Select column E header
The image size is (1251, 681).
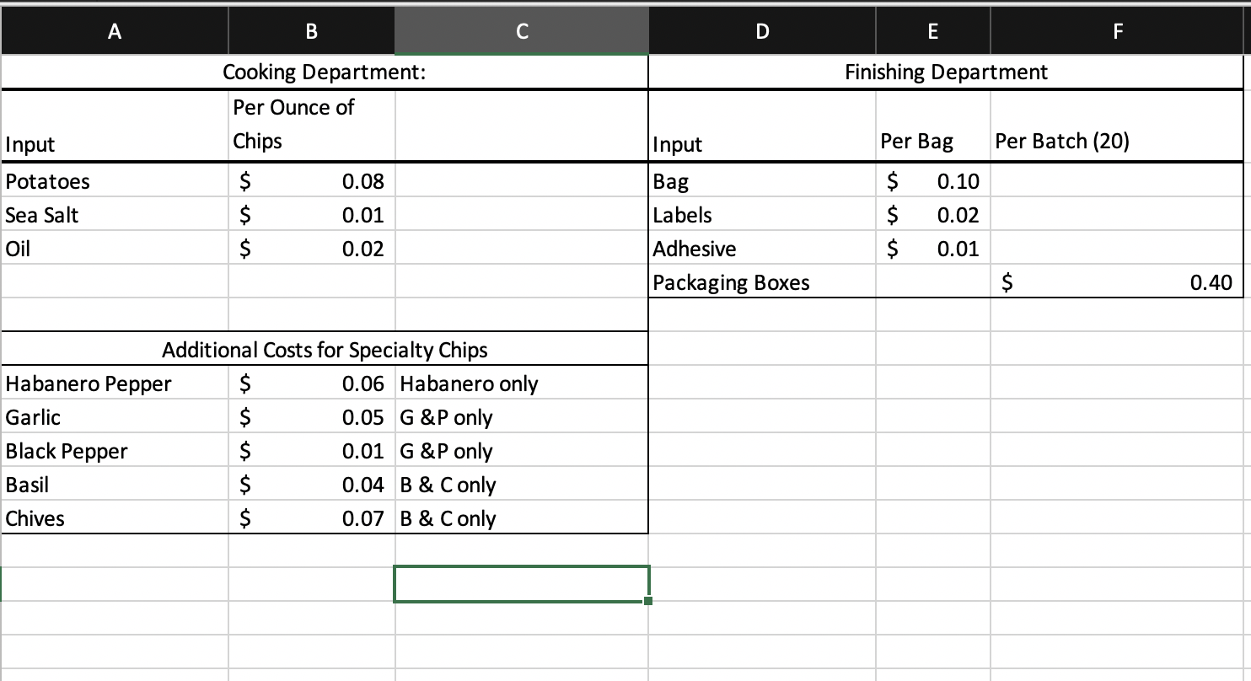932,32
